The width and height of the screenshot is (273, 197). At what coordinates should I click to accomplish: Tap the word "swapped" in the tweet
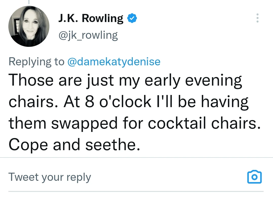point(84,123)
